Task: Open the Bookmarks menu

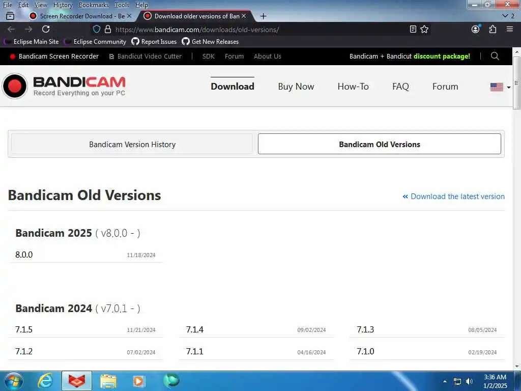Action: coord(94,5)
